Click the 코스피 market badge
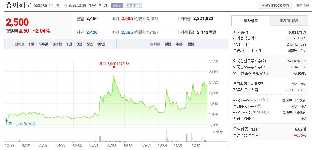 [55, 6]
